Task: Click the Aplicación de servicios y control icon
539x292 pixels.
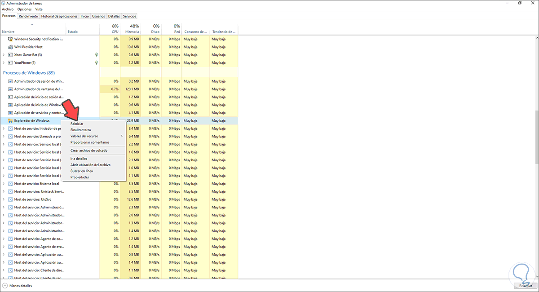Action: (x=10, y=113)
